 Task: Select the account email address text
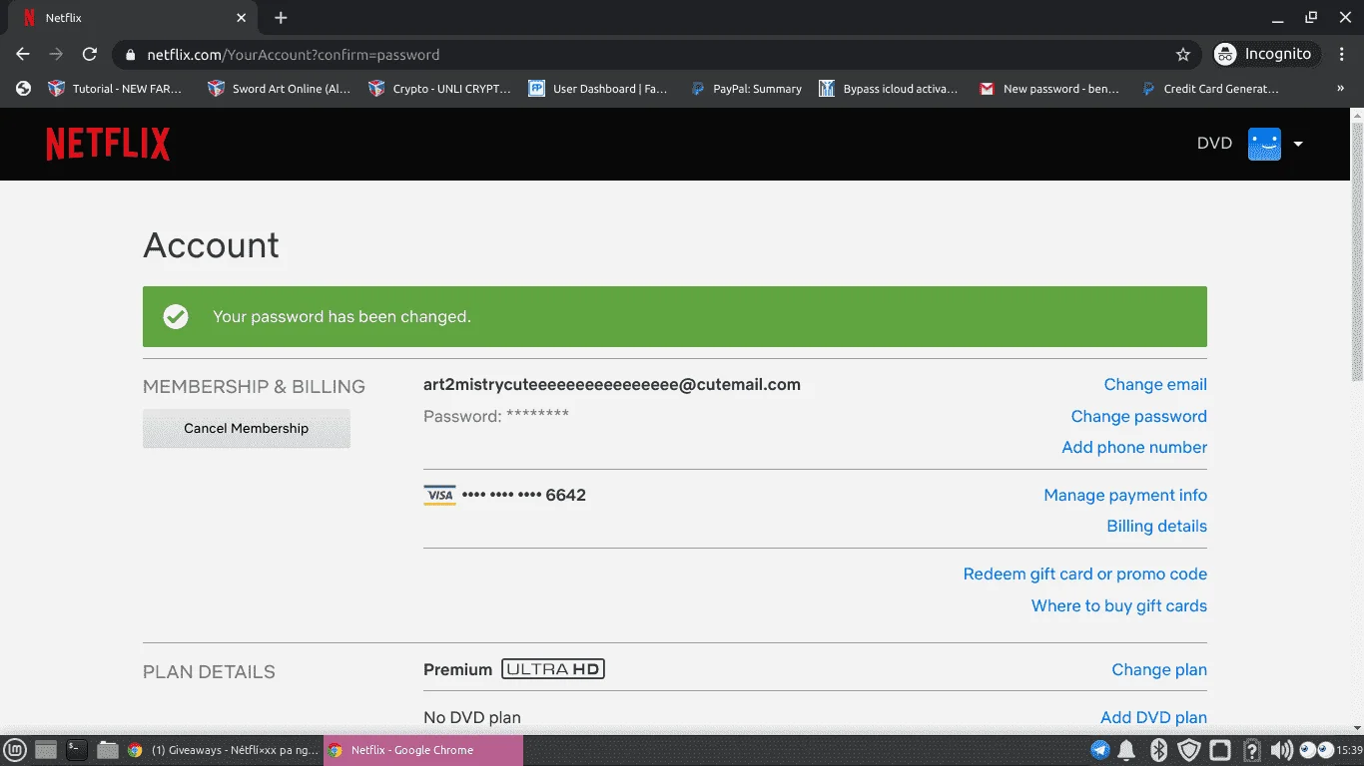point(612,384)
